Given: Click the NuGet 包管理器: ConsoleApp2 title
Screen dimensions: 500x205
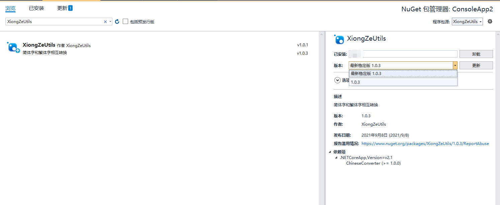Looking at the screenshot, I should click(x=447, y=9).
